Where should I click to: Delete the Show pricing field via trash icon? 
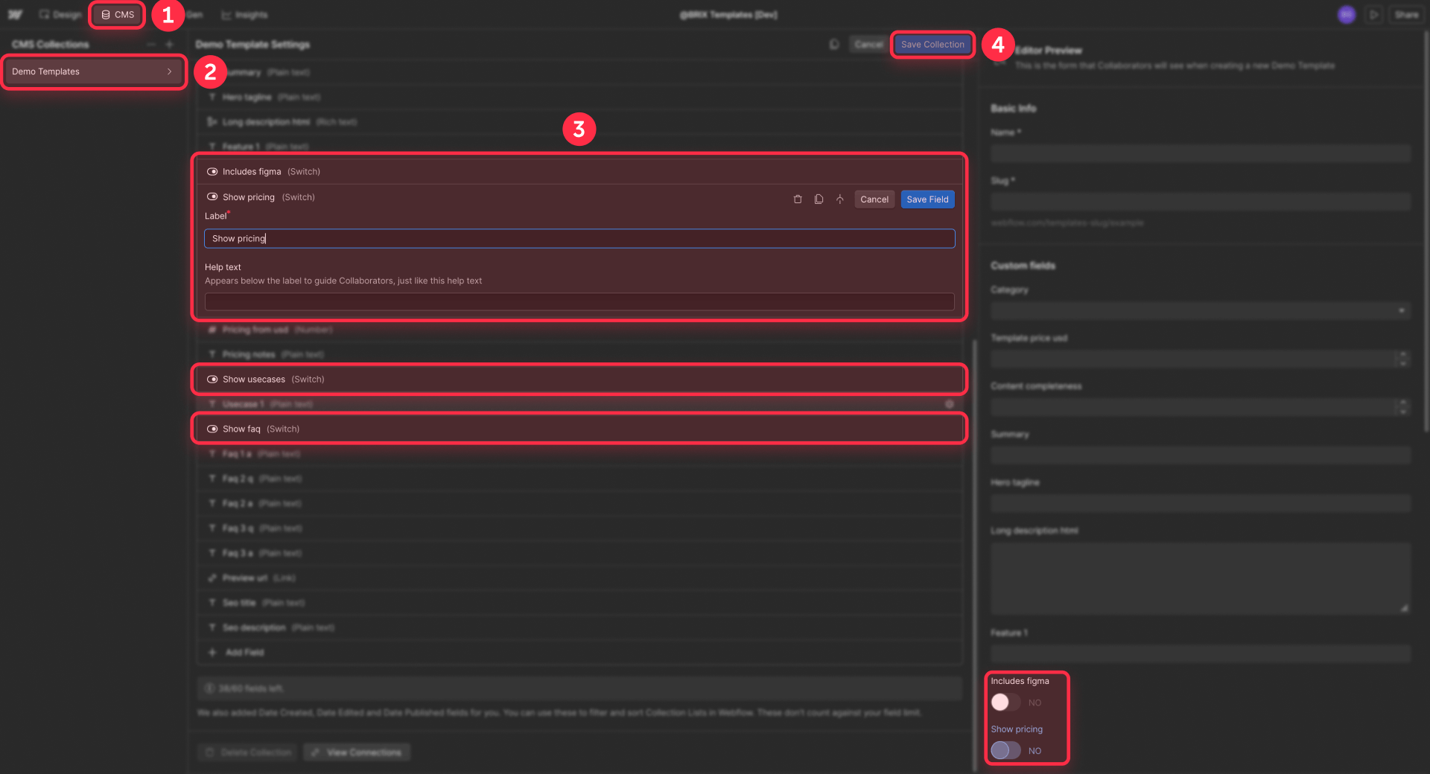pos(798,199)
